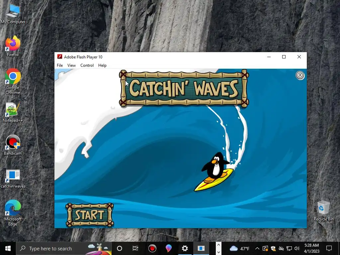Screen dimensions: 340x255
Task: Open the File menu in Flash Player
Action: pos(60,65)
